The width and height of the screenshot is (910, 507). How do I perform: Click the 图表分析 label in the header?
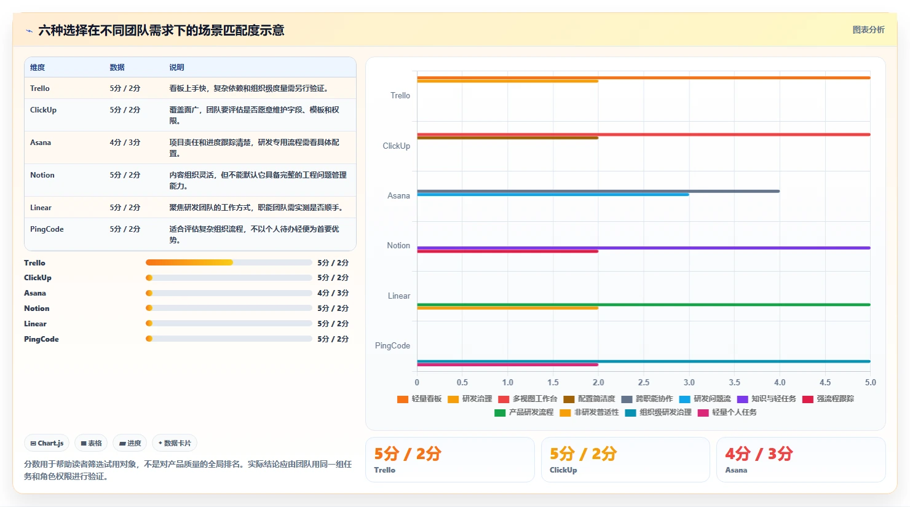[x=868, y=29]
